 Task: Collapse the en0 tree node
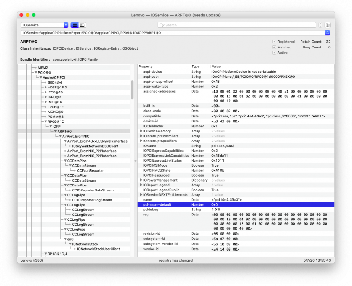65,239
